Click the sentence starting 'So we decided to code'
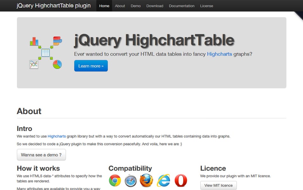The width and height of the screenshot is (303, 190). [99, 144]
